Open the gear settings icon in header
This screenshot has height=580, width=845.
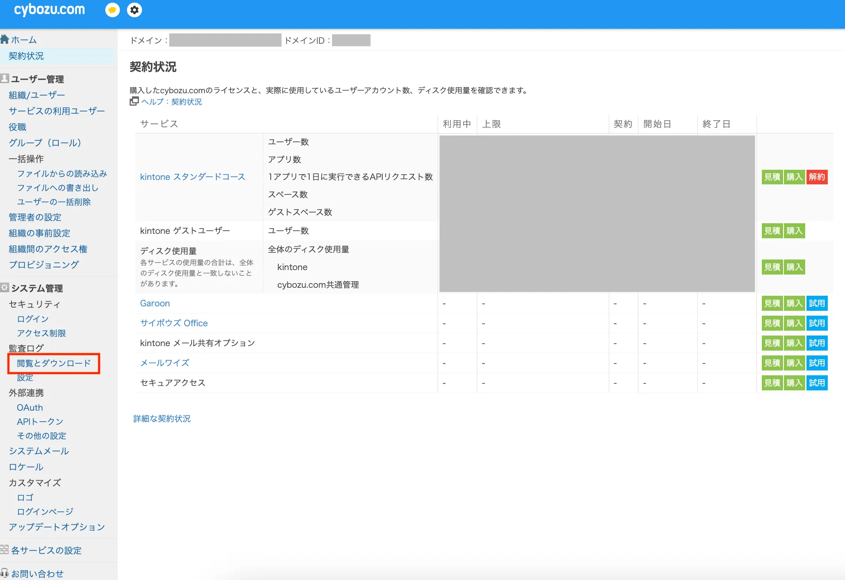pos(134,10)
